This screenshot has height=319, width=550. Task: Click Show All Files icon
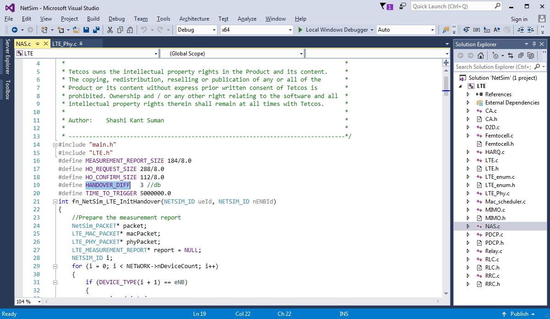click(x=531, y=55)
